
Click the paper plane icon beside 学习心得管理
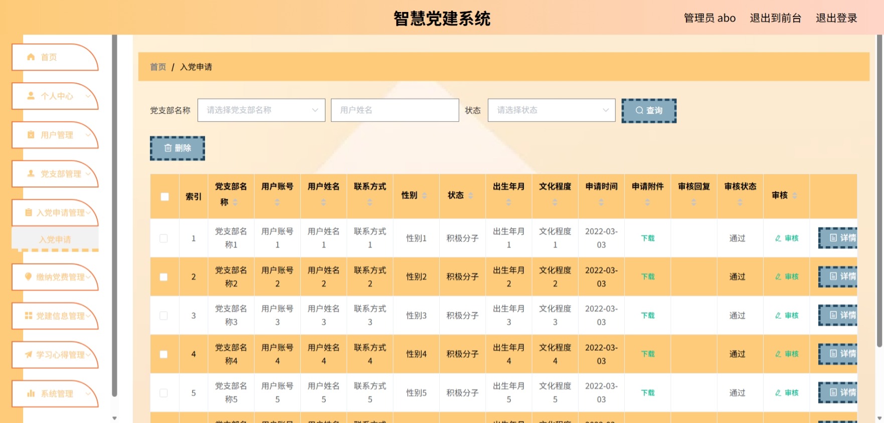29,355
